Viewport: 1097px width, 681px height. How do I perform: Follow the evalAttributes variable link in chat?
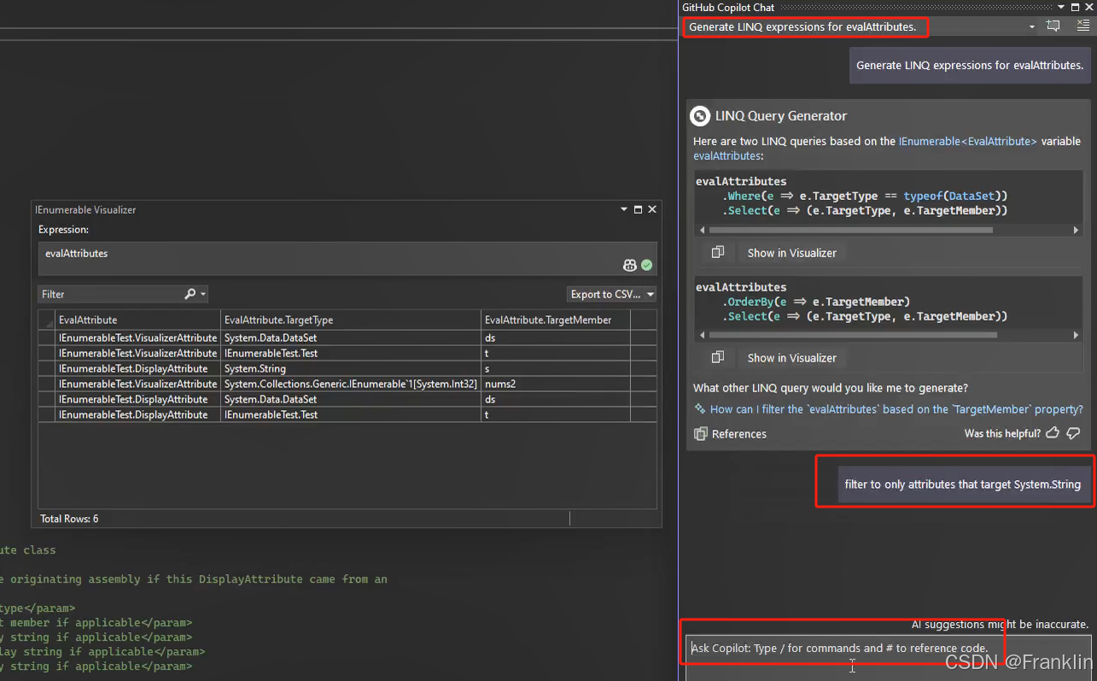[726, 156]
